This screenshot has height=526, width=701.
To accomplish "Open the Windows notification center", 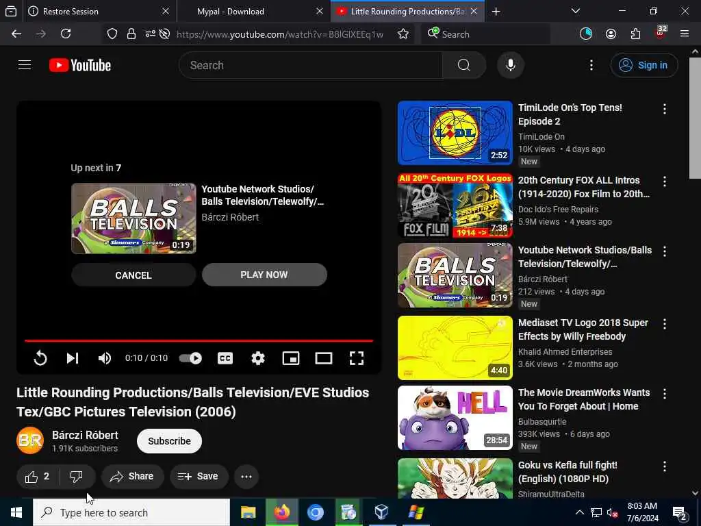I will (680, 514).
